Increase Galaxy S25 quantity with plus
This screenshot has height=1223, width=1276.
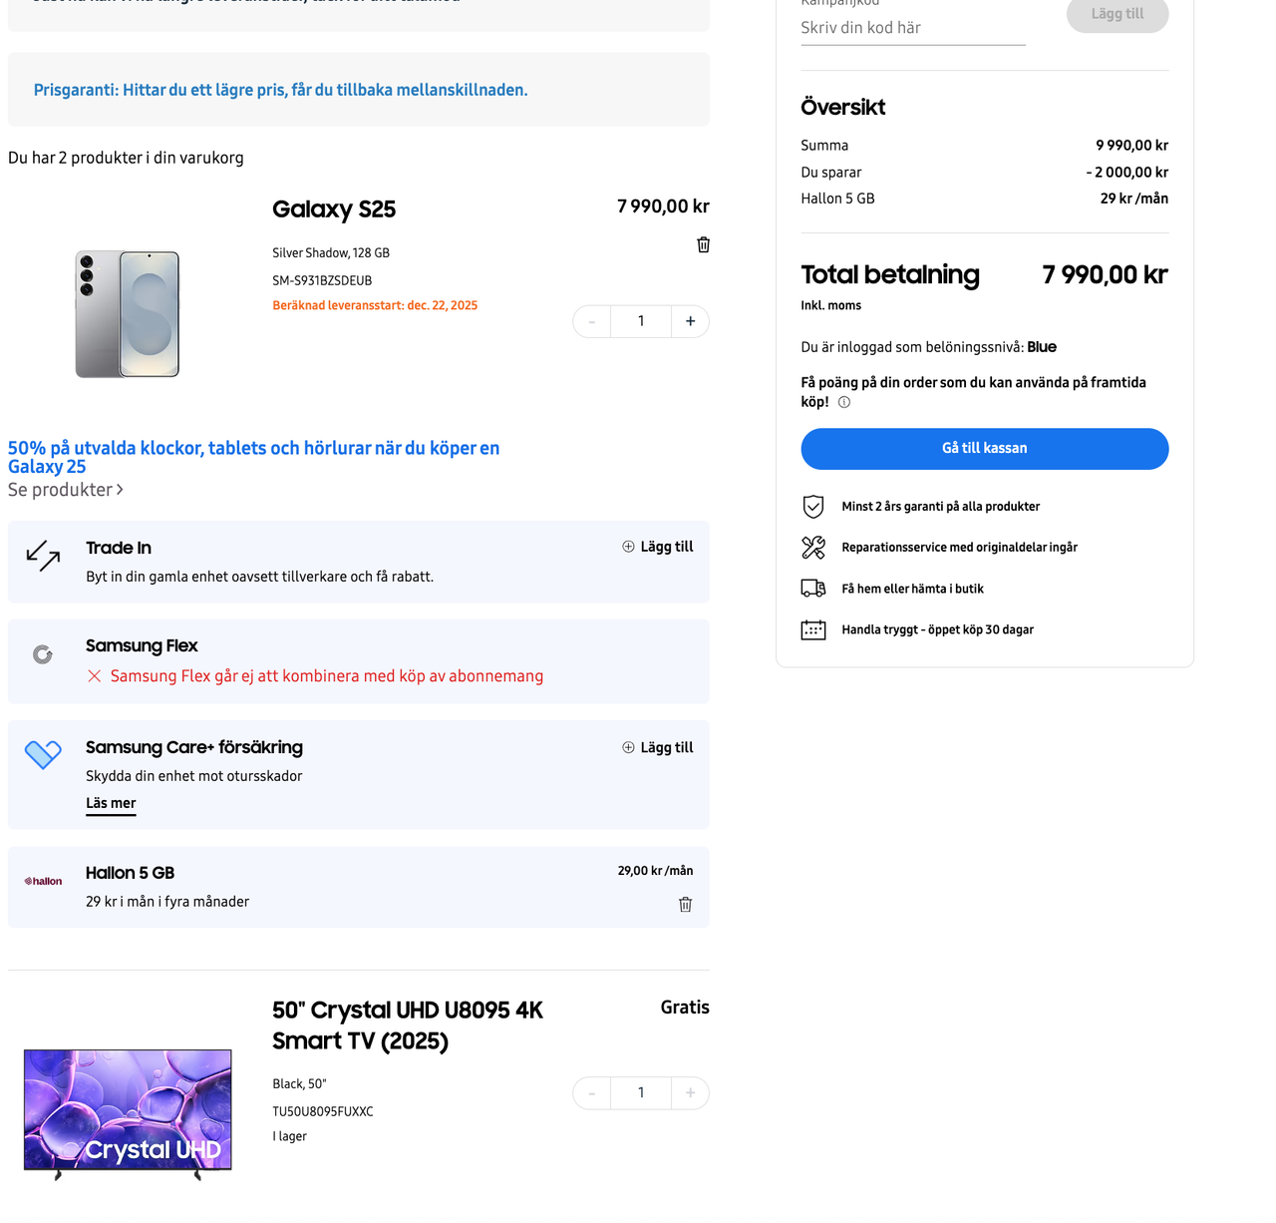[x=690, y=321]
